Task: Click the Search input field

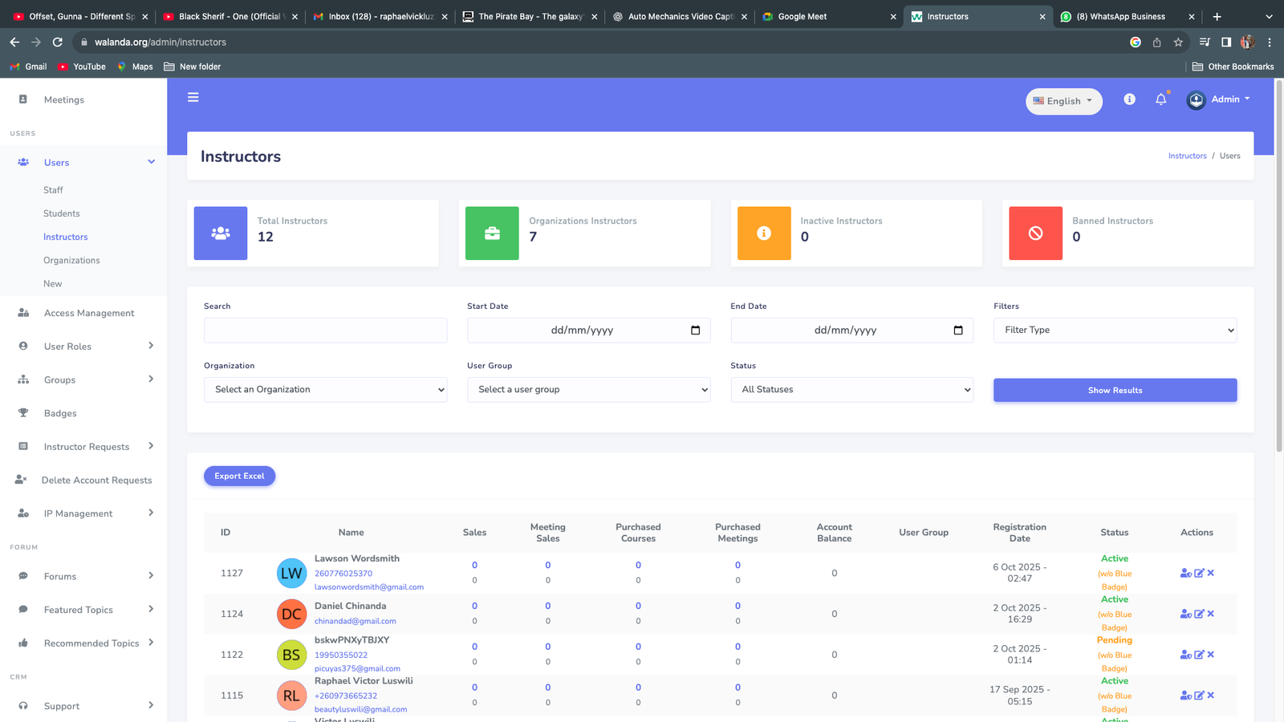Action: coord(325,331)
